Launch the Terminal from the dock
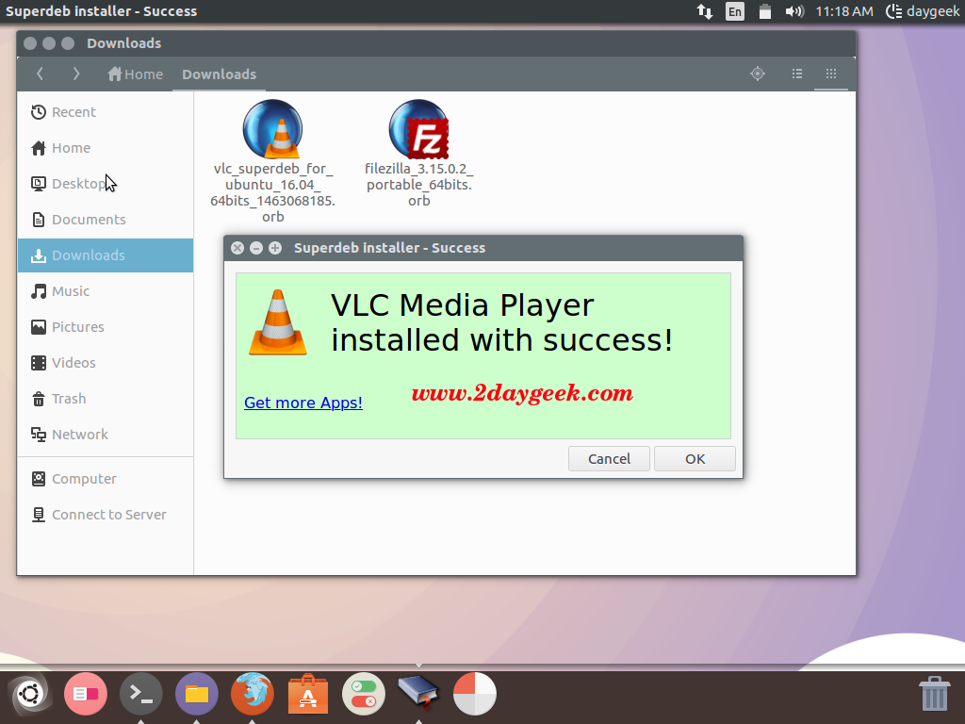This screenshot has height=724, width=965. 141,694
